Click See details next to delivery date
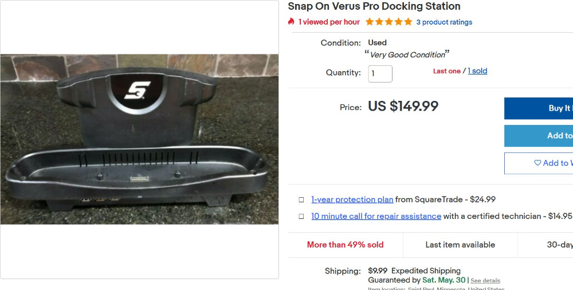The width and height of the screenshot is (573, 290). 485,281
